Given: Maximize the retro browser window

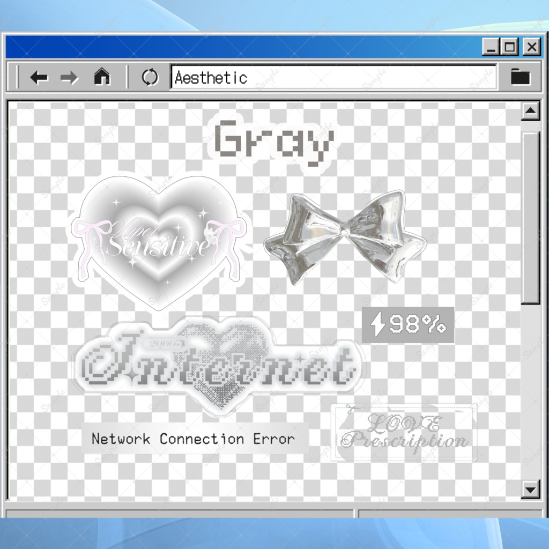Looking at the screenshot, I should [510, 47].
